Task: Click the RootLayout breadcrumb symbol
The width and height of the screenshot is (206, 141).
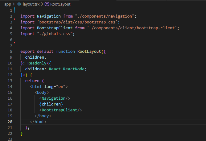Action: (60, 4)
